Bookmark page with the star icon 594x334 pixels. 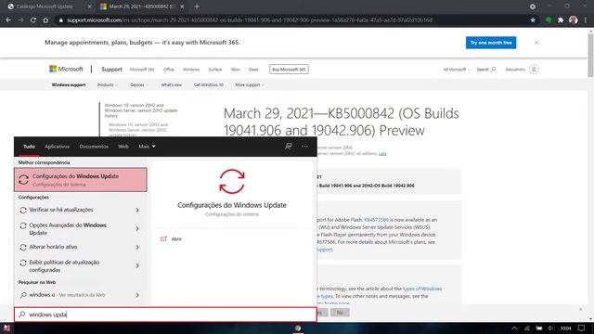533,20
